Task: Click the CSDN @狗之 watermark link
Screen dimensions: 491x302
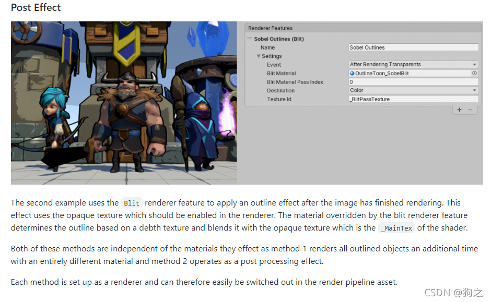Action: [454, 293]
